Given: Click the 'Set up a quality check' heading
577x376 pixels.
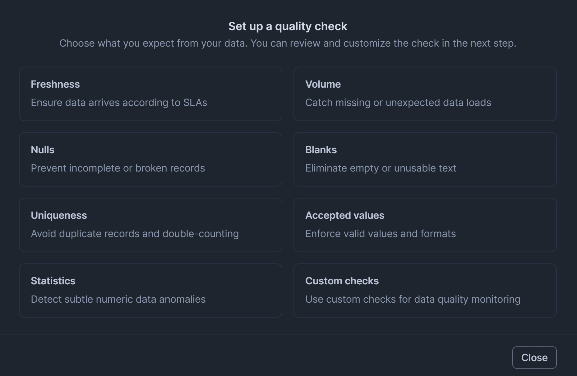Looking at the screenshot, I should (288, 26).
